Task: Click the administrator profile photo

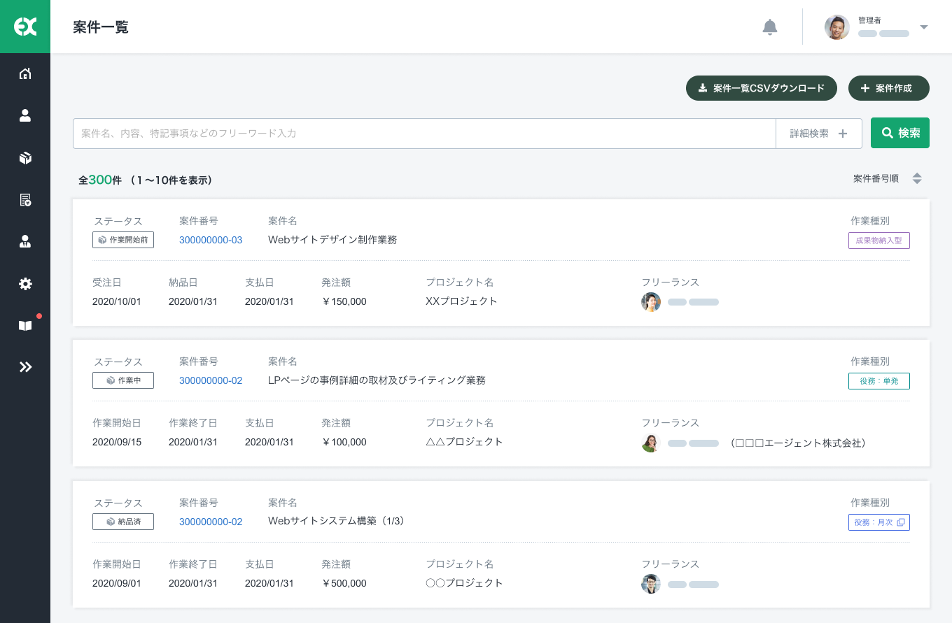Action: click(x=836, y=27)
